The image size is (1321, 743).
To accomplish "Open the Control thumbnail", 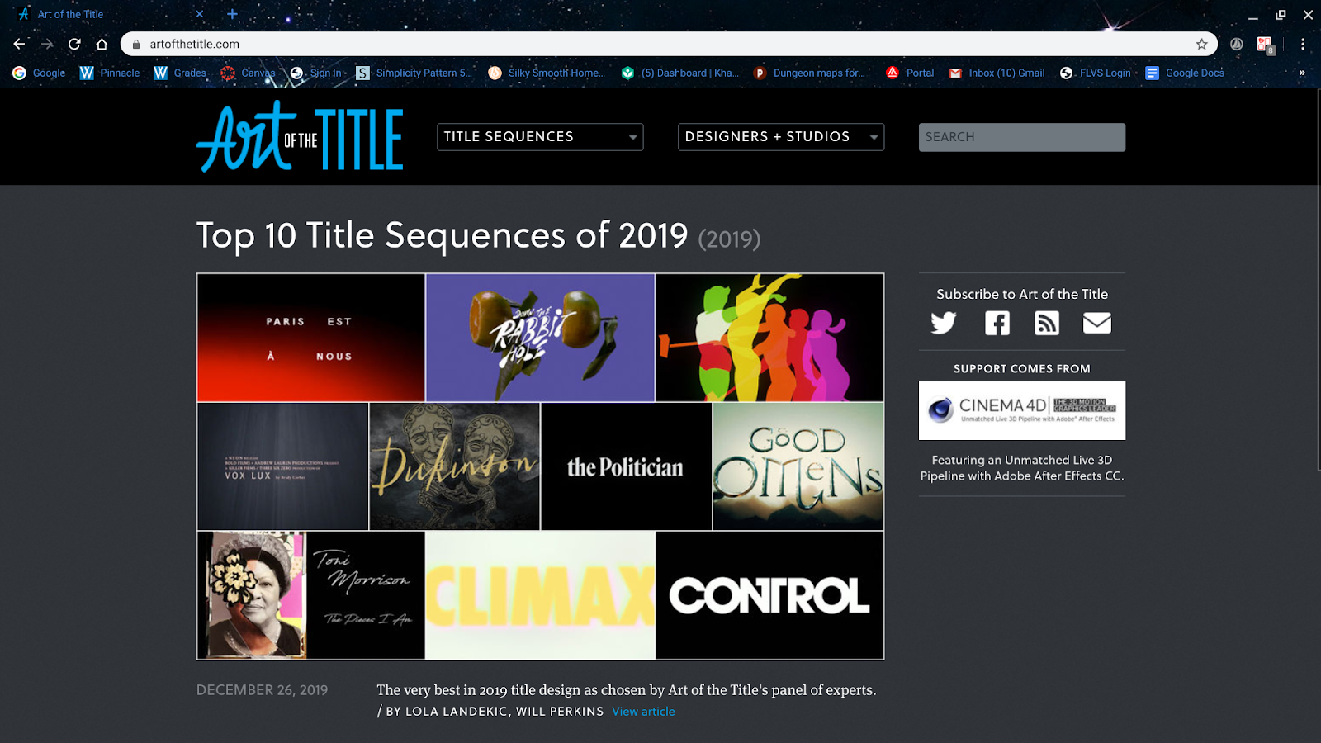I will 769,595.
